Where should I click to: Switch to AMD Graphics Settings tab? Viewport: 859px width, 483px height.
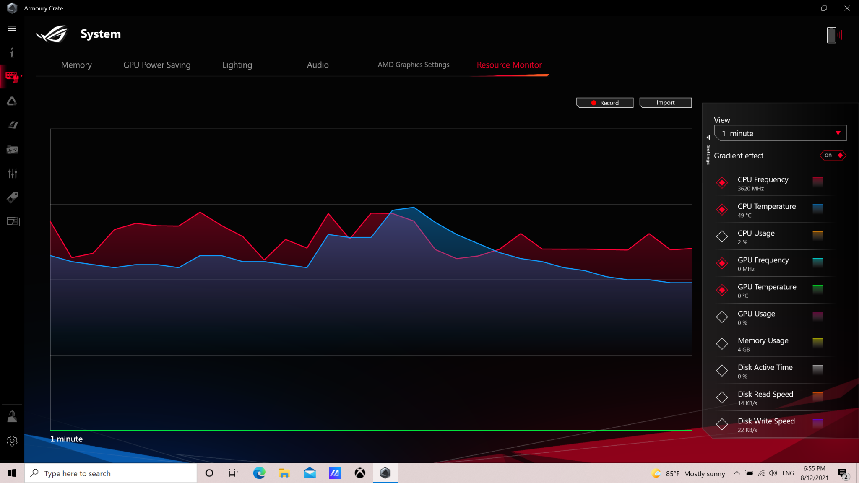tap(414, 65)
